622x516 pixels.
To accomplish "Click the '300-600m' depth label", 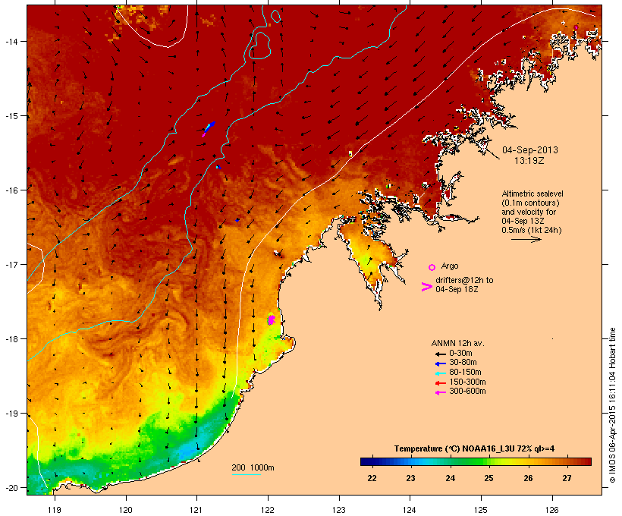I will tap(467, 392).
